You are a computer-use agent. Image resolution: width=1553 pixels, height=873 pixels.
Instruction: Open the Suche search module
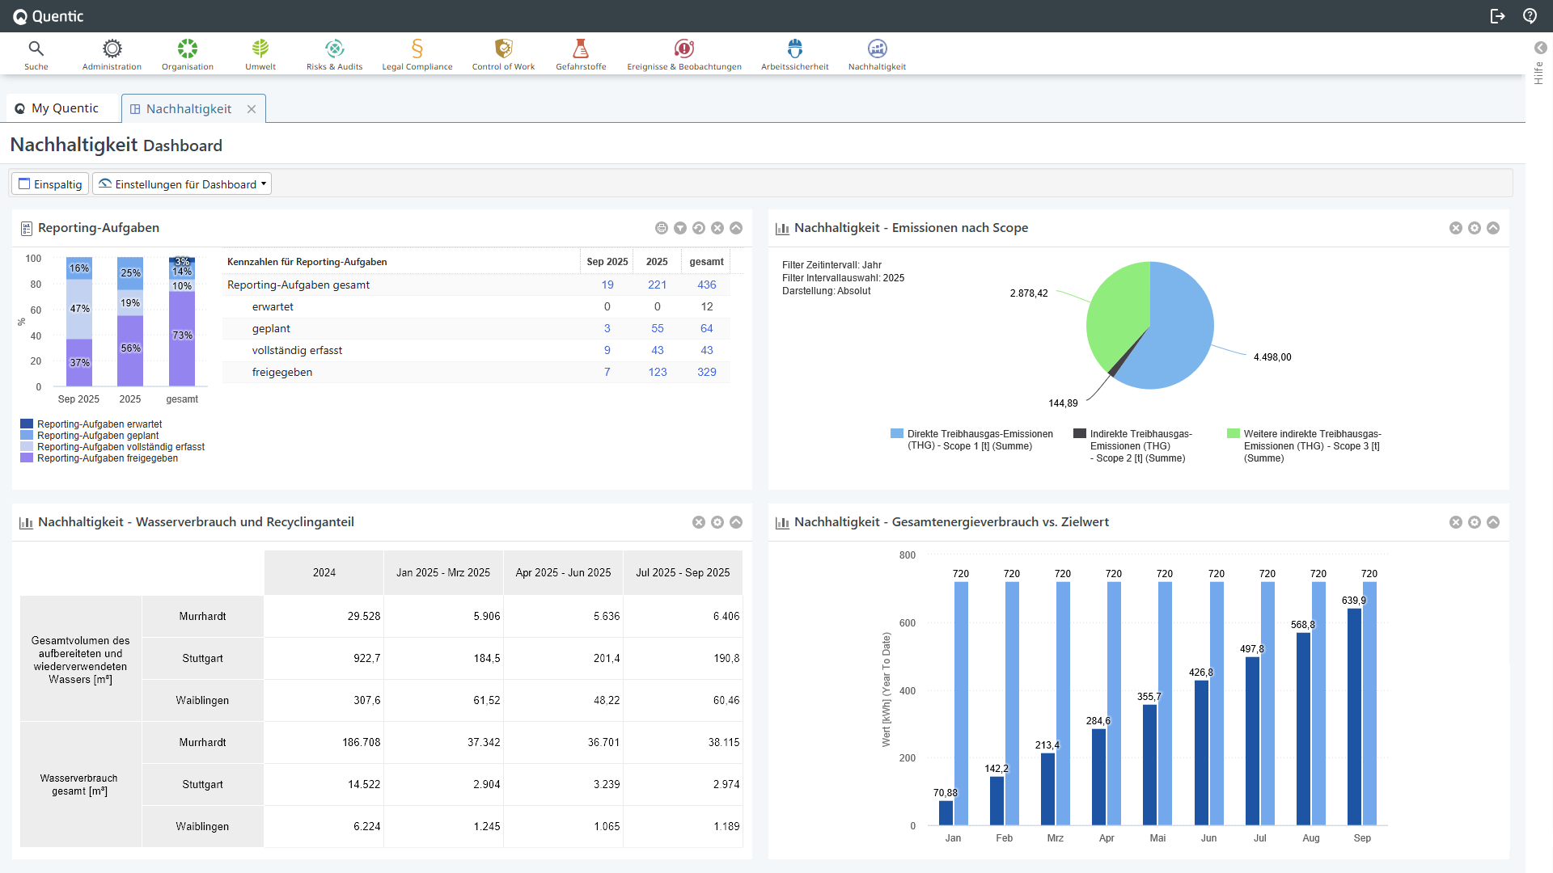(36, 54)
